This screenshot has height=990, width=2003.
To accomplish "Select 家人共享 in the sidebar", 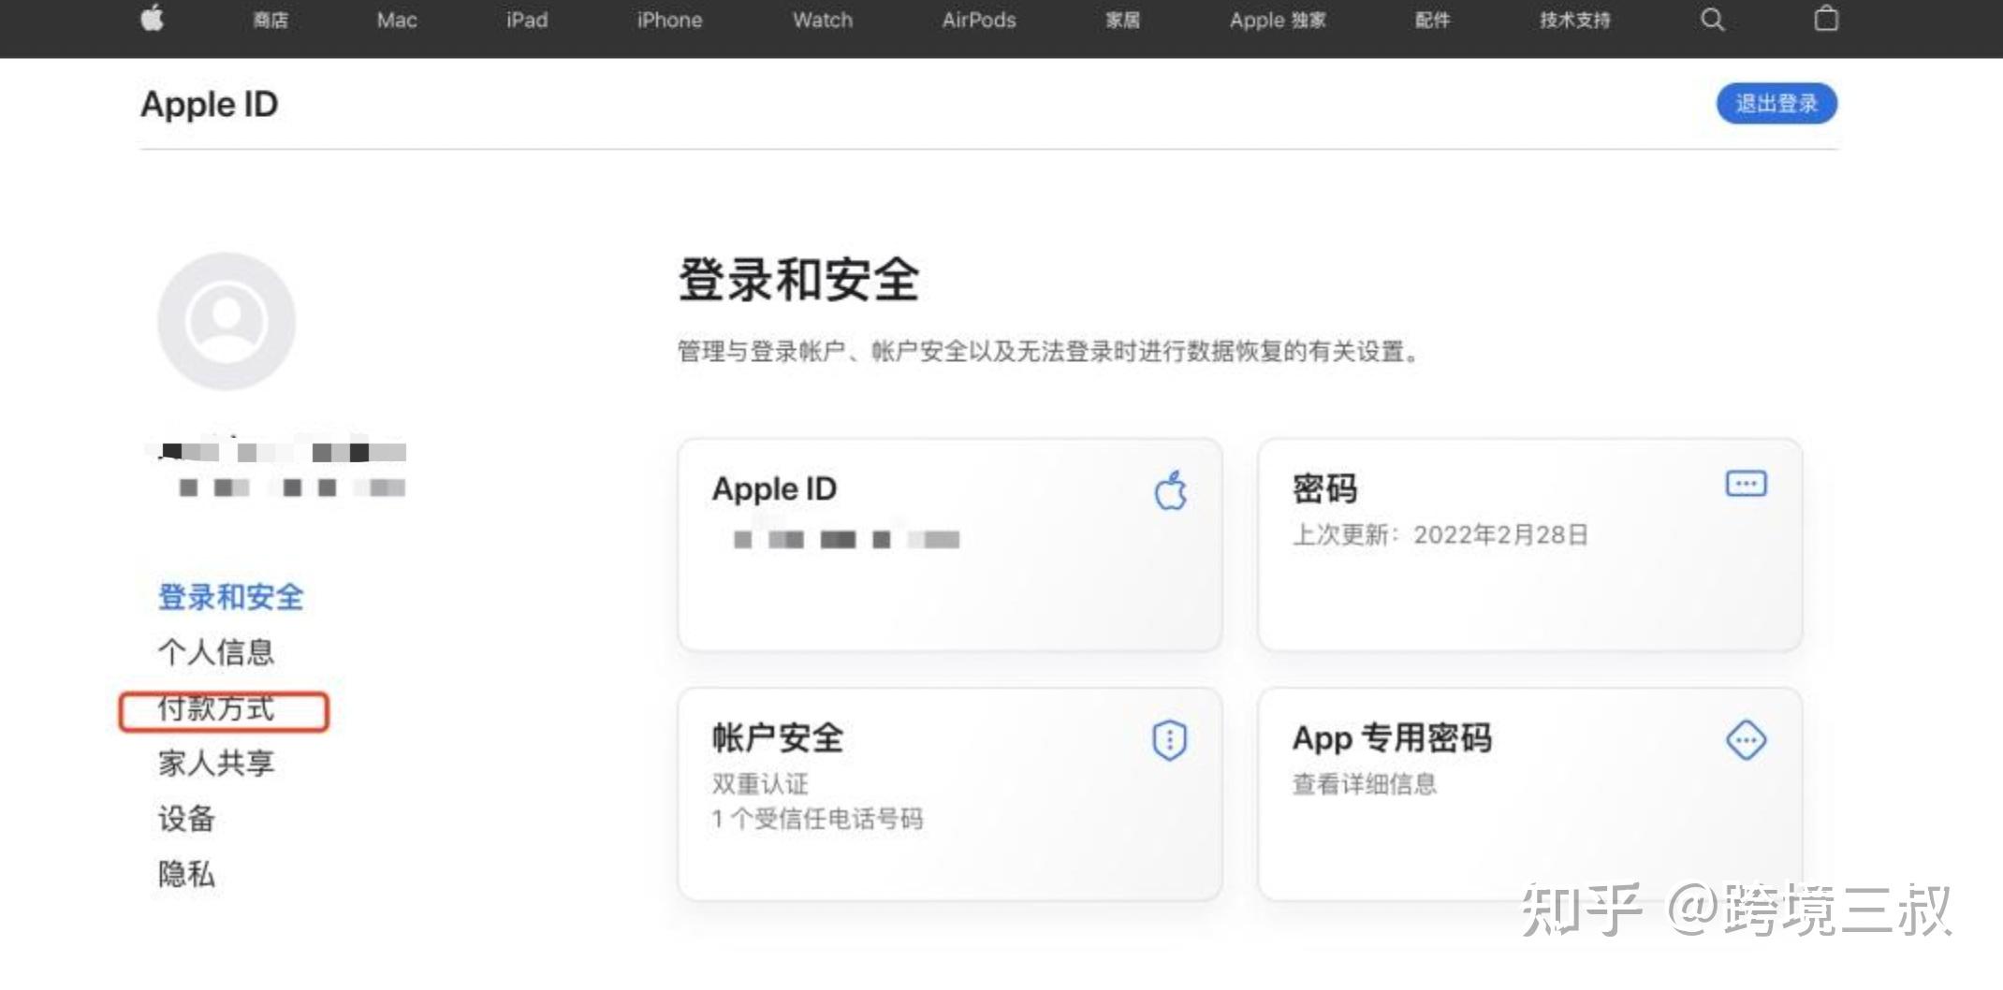I will coord(216,763).
